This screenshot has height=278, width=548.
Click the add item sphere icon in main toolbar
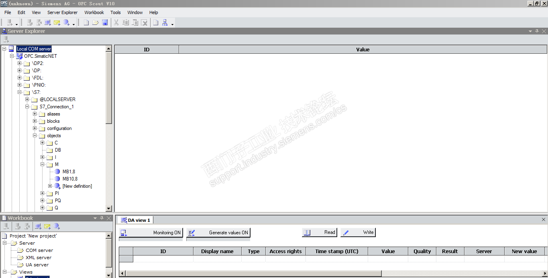point(67,23)
